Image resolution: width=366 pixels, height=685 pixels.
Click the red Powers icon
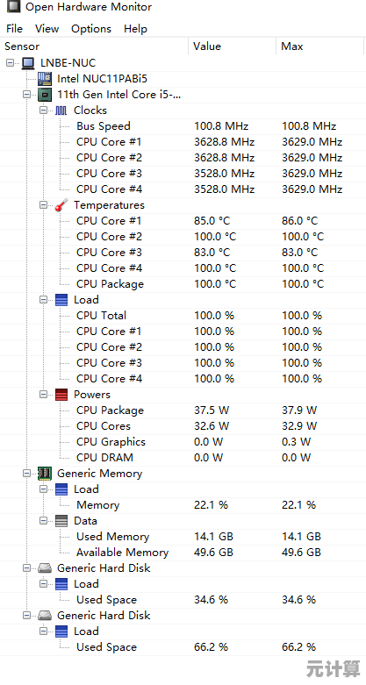(61, 395)
